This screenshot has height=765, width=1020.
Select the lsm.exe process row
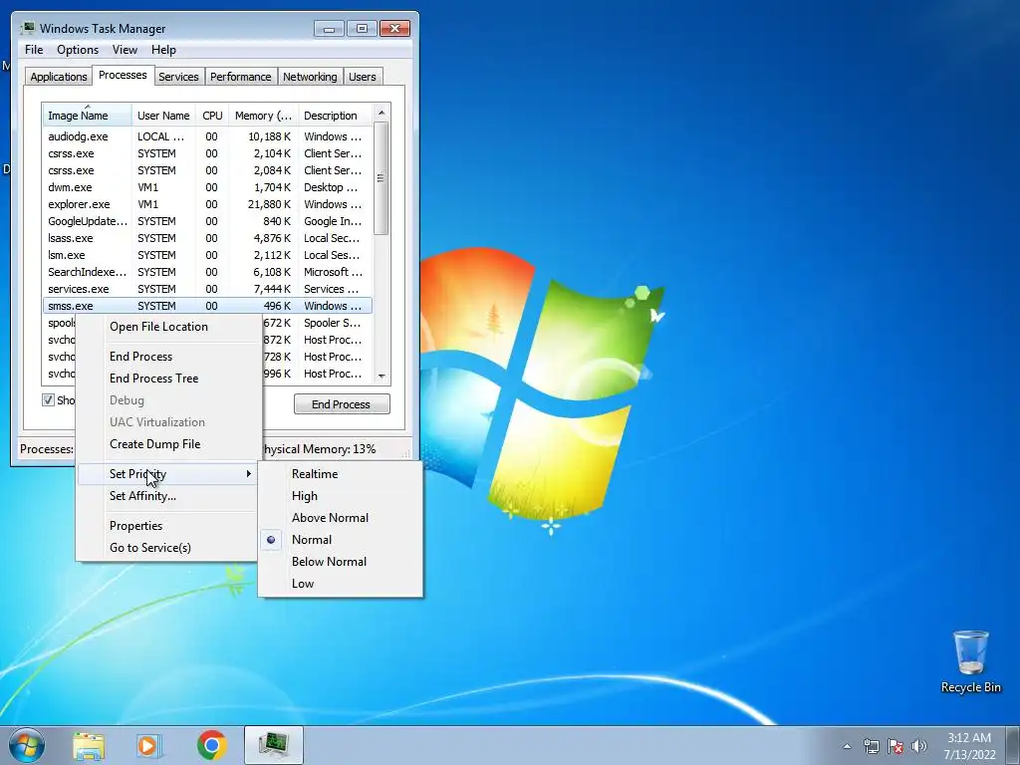[207, 255]
